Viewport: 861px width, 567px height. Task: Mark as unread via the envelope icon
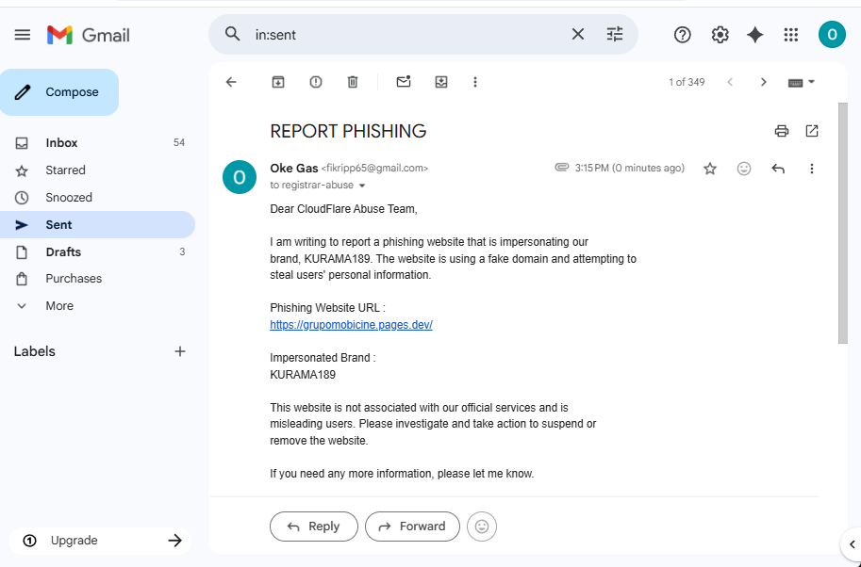[404, 82]
